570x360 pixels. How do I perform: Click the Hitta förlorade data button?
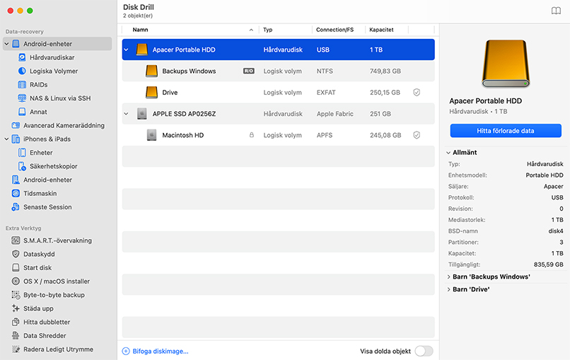[506, 131]
